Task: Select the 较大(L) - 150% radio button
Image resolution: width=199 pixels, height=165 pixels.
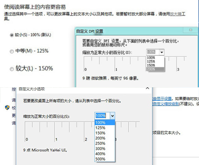Action: (x=11, y=69)
